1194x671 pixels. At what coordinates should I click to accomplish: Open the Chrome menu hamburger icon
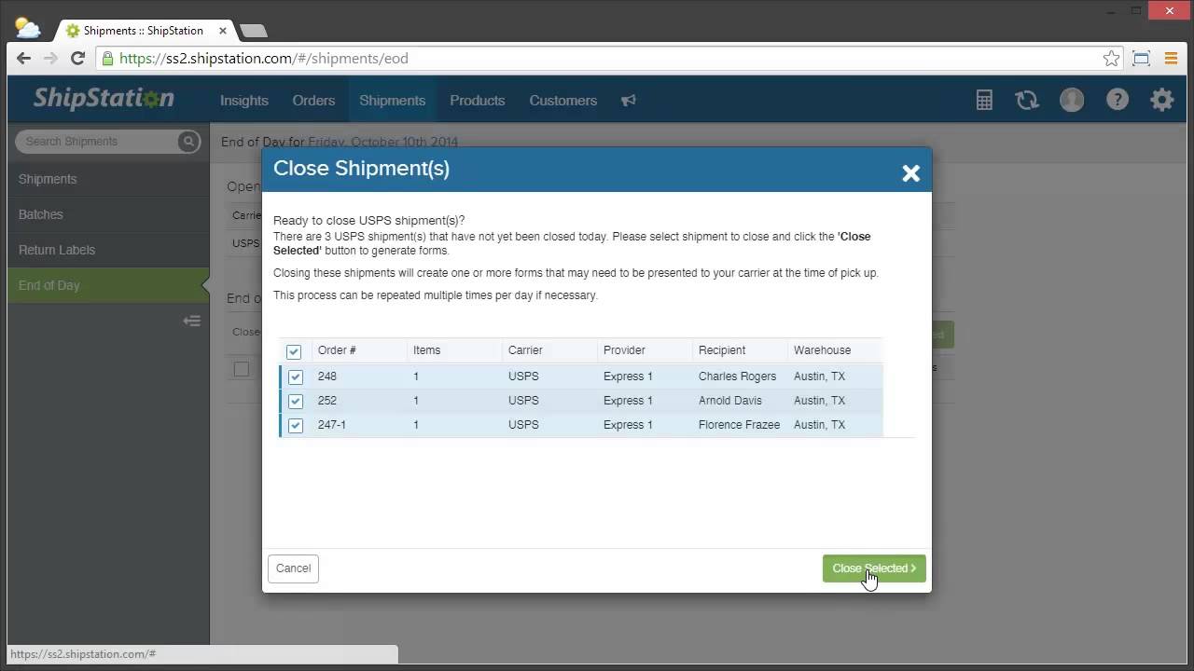pyautogui.click(x=1172, y=59)
